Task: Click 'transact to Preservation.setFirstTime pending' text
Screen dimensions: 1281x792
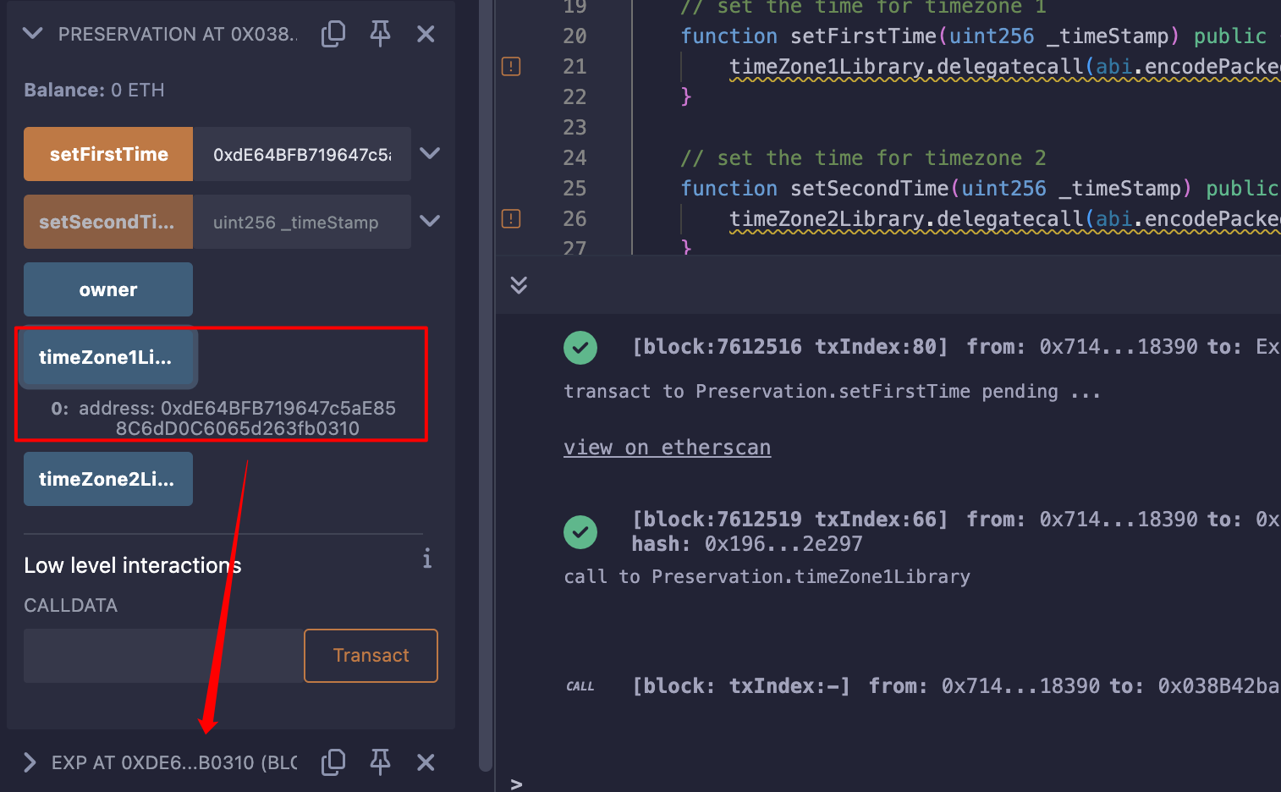Action: tap(832, 391)
